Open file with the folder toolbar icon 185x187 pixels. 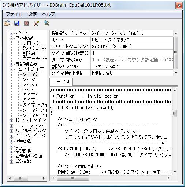pyautogui.click(x=7, y=23)
